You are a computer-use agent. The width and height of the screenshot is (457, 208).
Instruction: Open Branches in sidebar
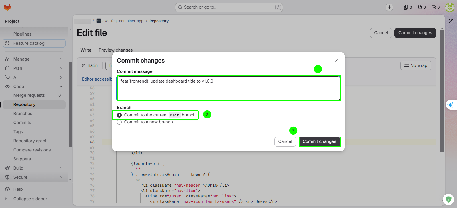coord(34,114)
